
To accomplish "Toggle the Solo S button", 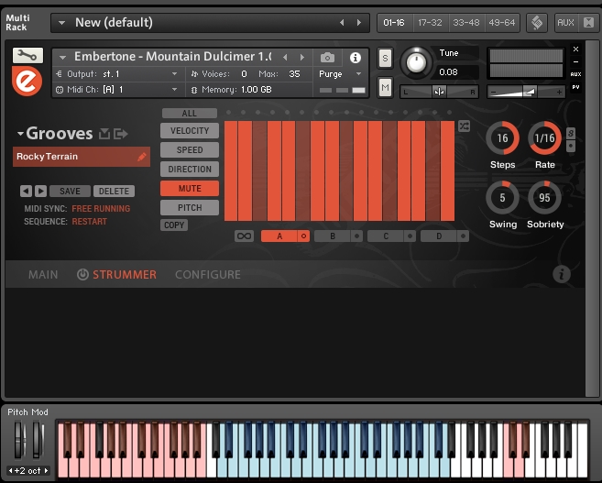I will point(385,59).
